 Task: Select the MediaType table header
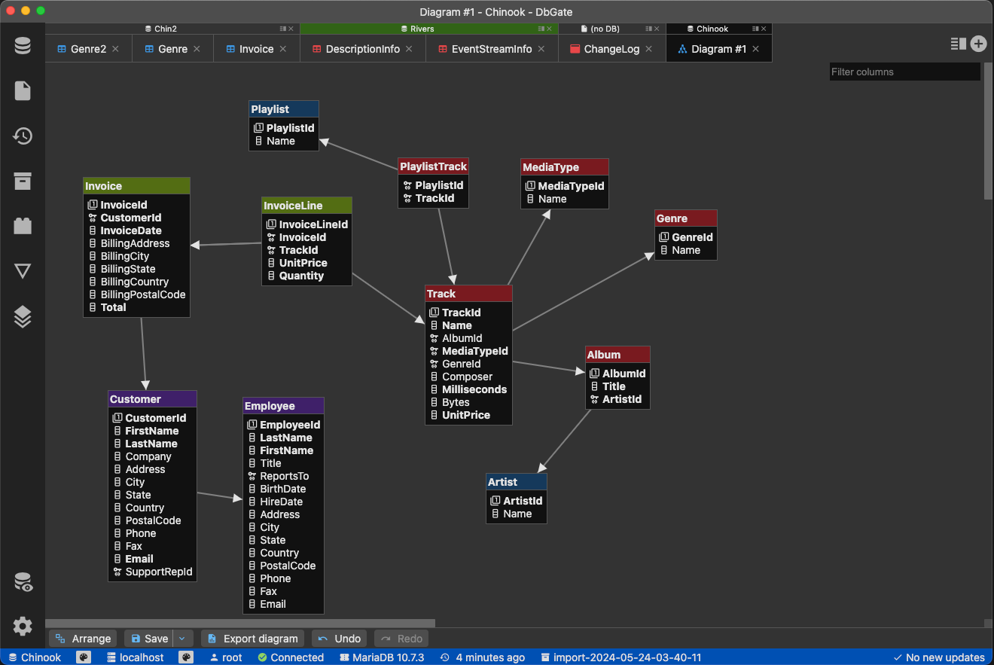point(565,167)
